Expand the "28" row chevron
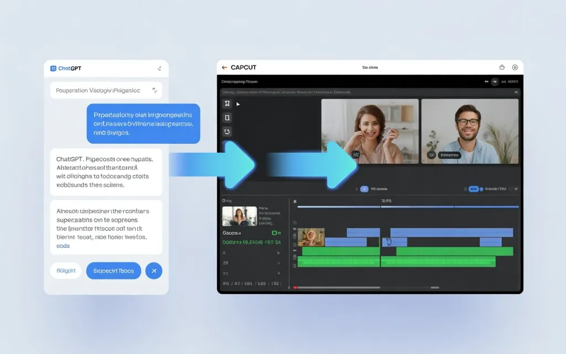The width and height of the screenshot is (566, 354). click(x=279, y=263)
